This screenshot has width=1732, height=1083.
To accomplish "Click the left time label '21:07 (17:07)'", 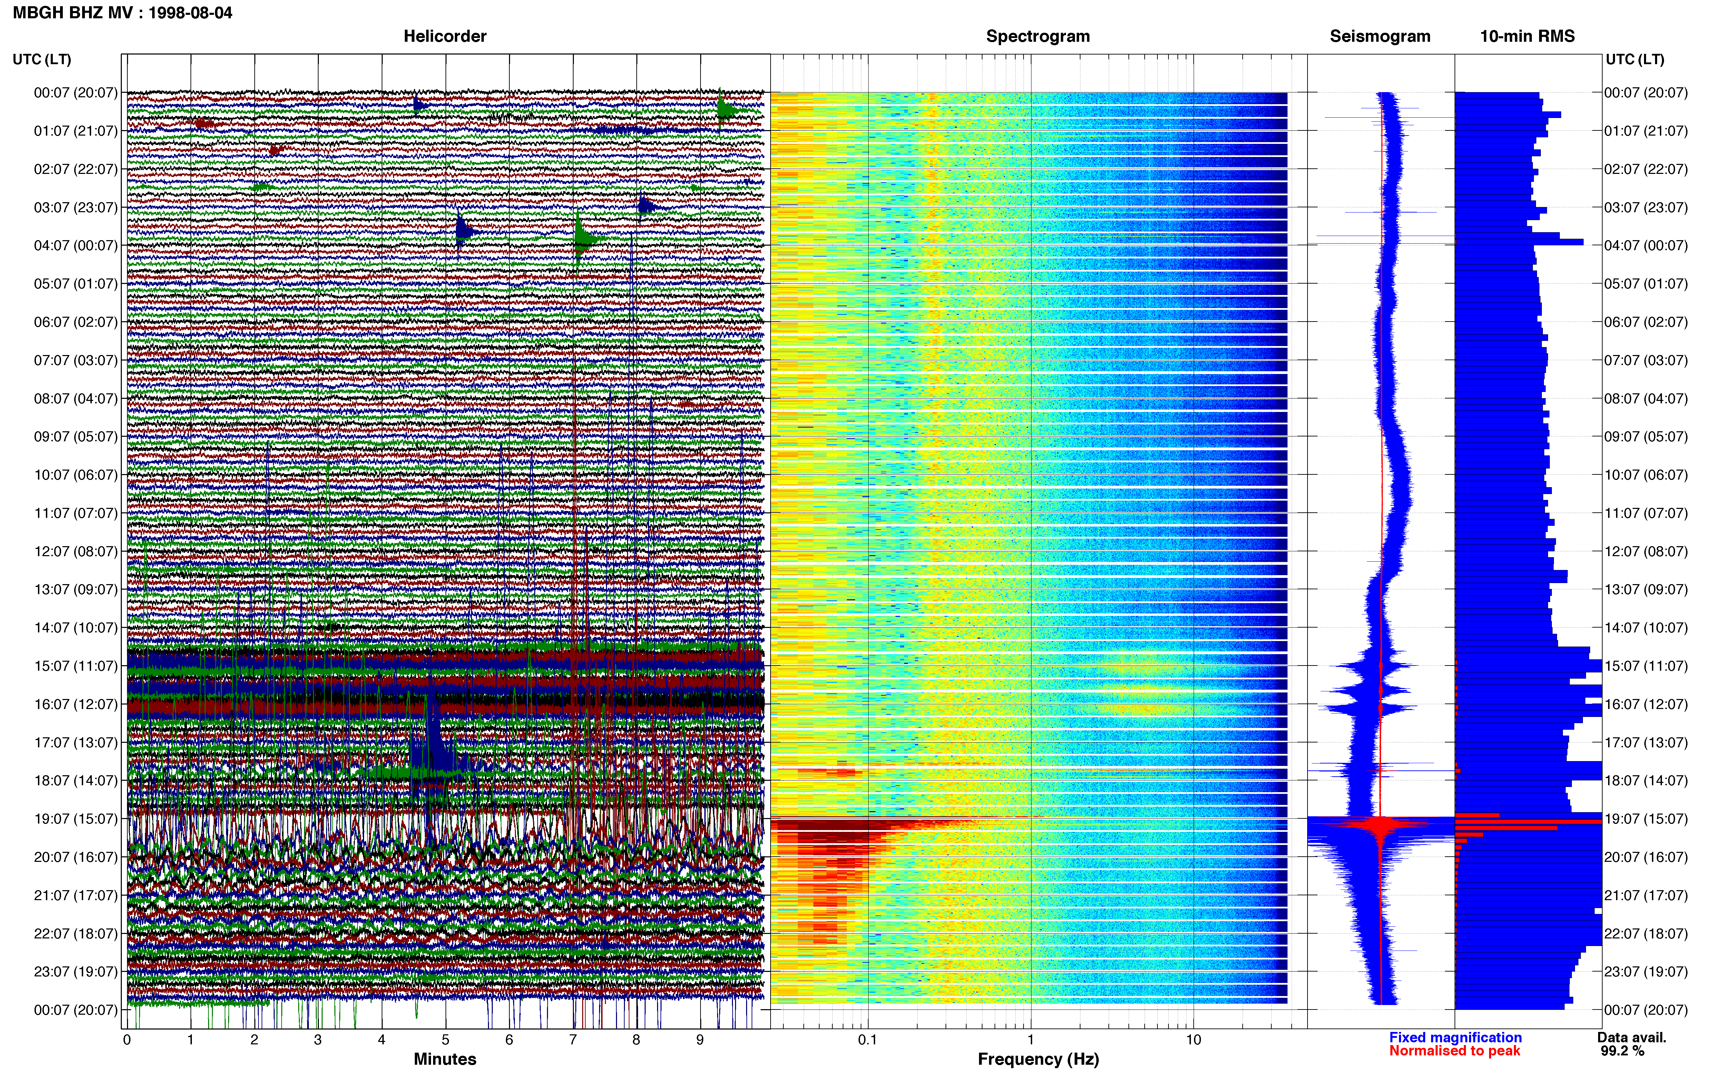I will [x=76, y=895].
